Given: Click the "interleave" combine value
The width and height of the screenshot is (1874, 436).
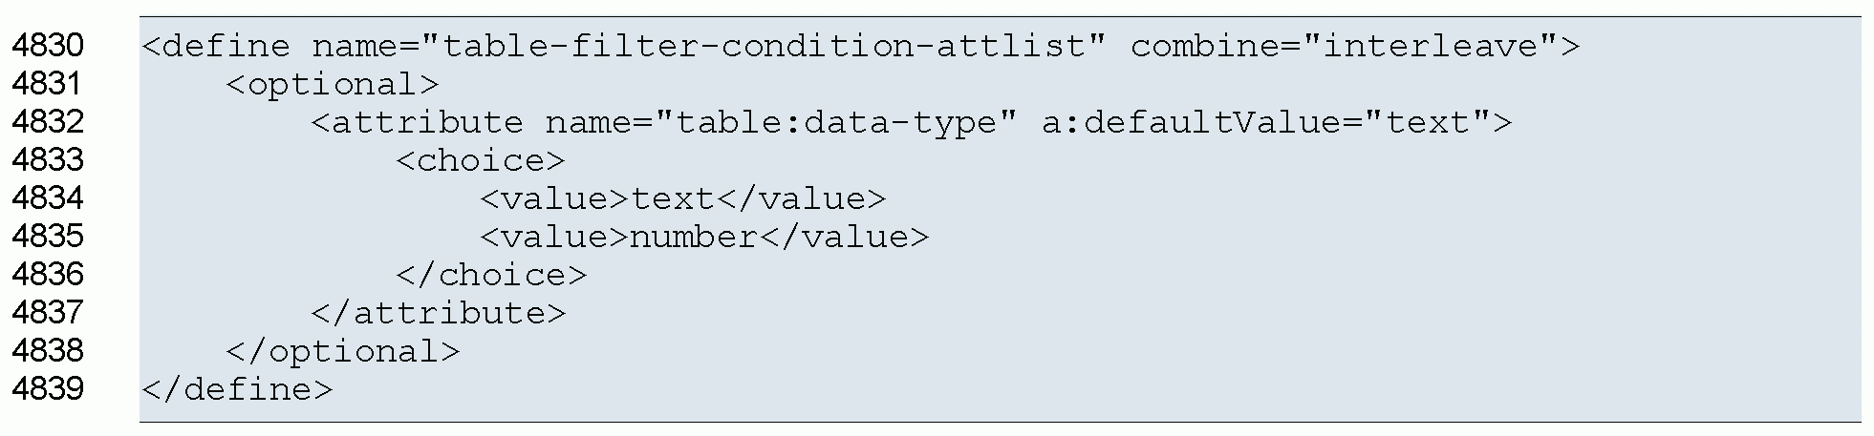Looking at the screenshot, I should (1441, 46).
